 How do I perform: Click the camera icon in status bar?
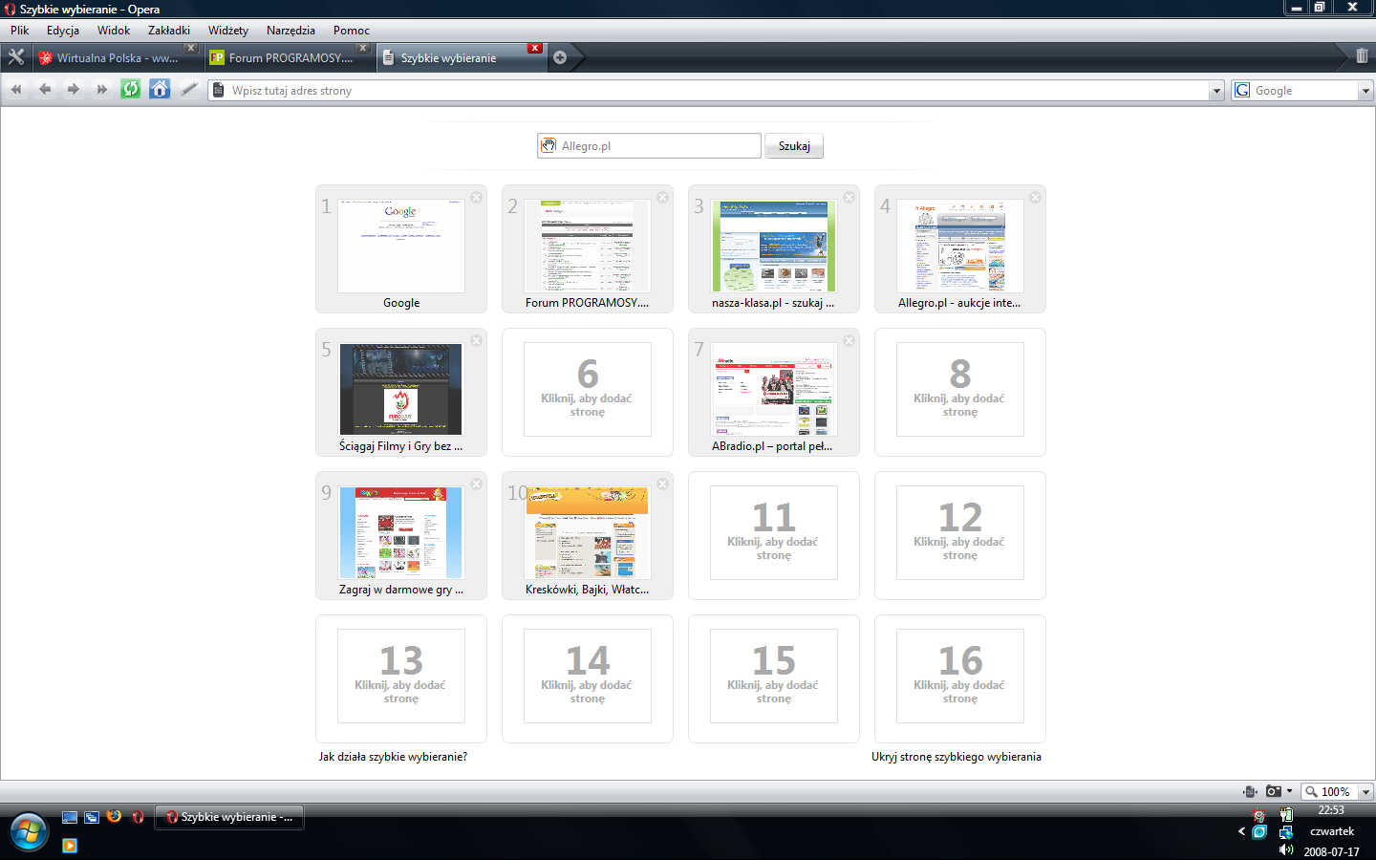coord(1273,791)
